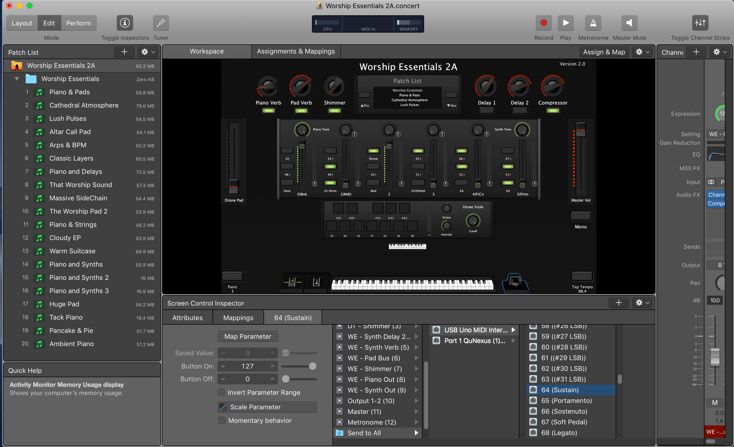Click Map Parameter
The height and width of the screenshot is (447, 734).
247,336
